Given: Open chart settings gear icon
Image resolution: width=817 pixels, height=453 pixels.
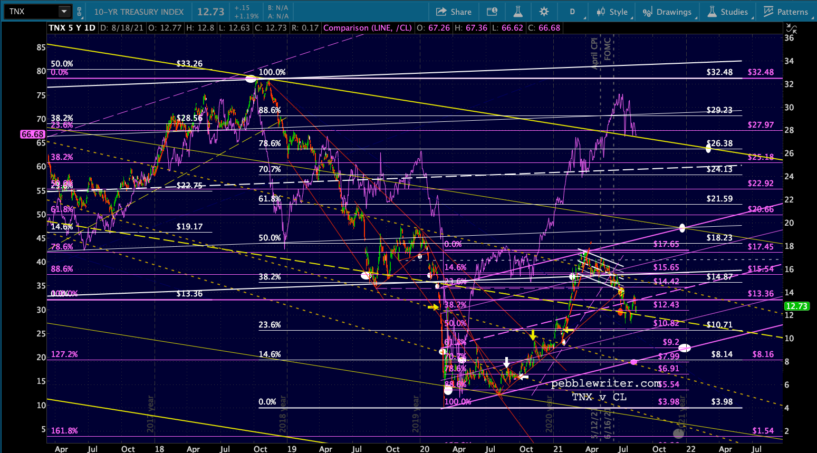Looking at the screenshot, I should (544, 12).
